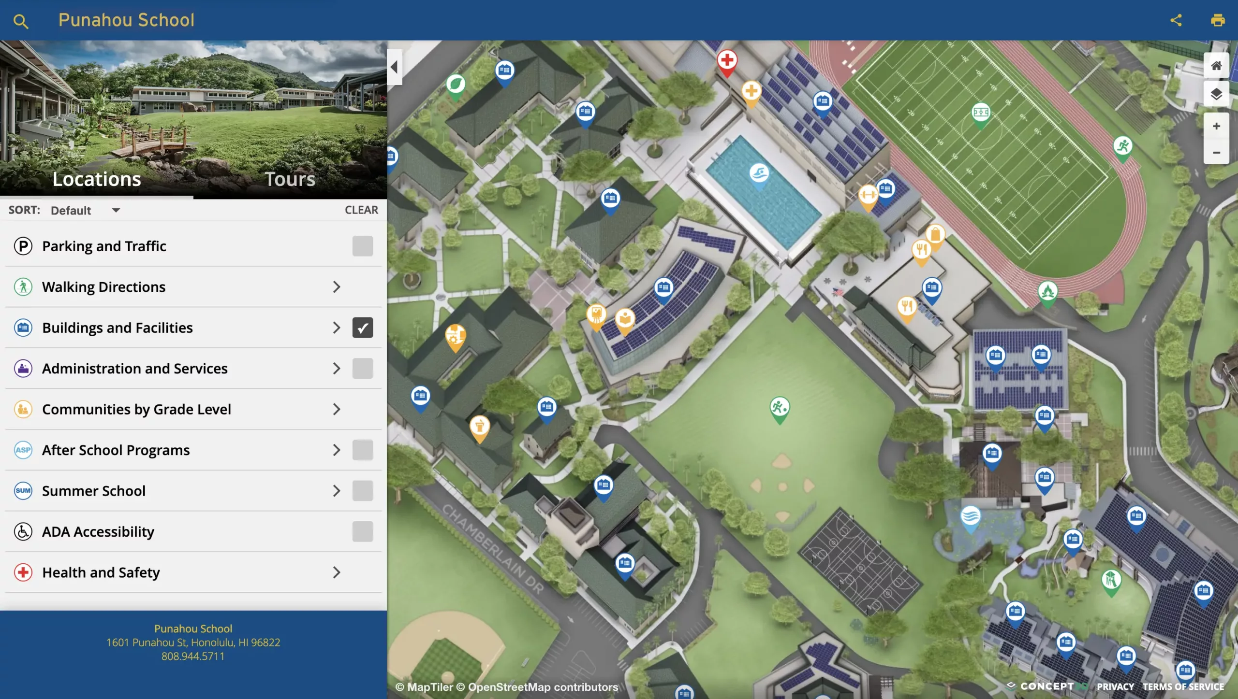
Task: Select the orange plus marker near pool
Action: pos(751,94)
